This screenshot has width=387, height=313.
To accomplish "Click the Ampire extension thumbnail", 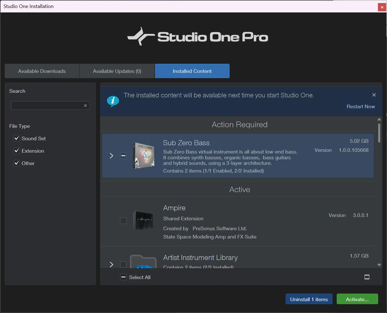I will [143, 221].
